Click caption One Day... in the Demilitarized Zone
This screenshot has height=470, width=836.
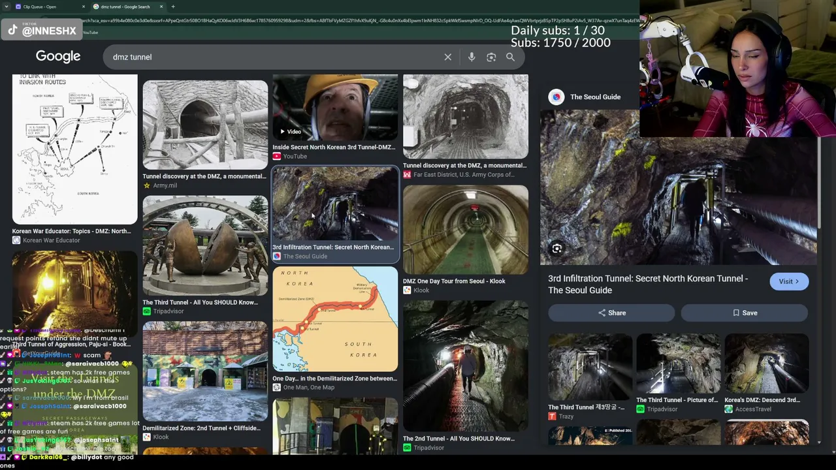(335, 379)
